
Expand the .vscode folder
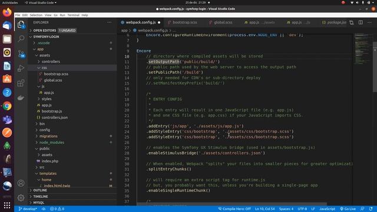(44, 43)
